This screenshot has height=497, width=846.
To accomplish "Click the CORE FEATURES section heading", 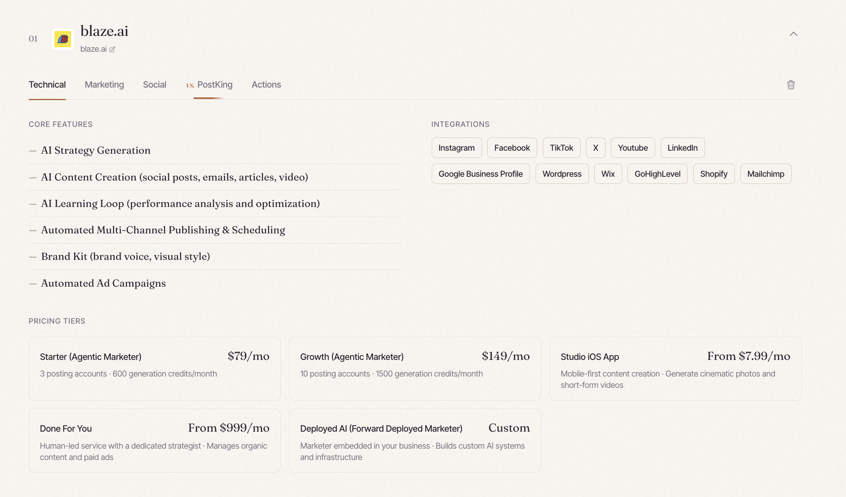I will 60,124.
